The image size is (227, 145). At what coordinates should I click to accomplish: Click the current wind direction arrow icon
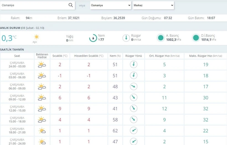point(126,38)
